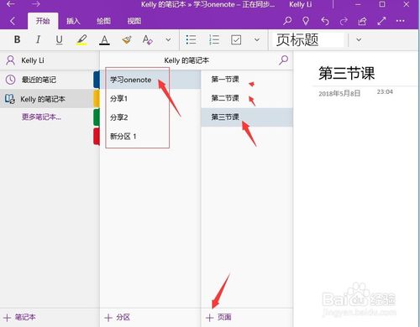This screenshot has height=327, width=420.
Task: Click the green 分享2 section color tab
Action: pyautogui.click(x=97, y=117)
